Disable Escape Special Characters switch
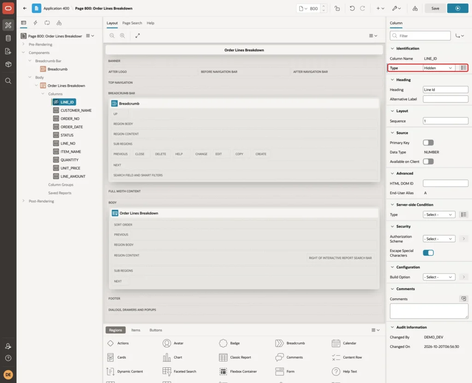This screenshot has height=383, width=472. pos(428,253)
